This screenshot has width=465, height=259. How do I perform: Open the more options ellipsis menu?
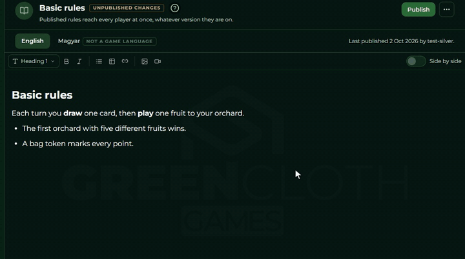(447, 10)
